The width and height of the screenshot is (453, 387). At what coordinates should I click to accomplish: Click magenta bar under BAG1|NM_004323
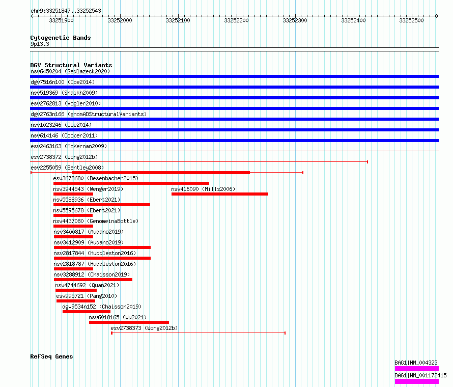[x=416, y=369]
